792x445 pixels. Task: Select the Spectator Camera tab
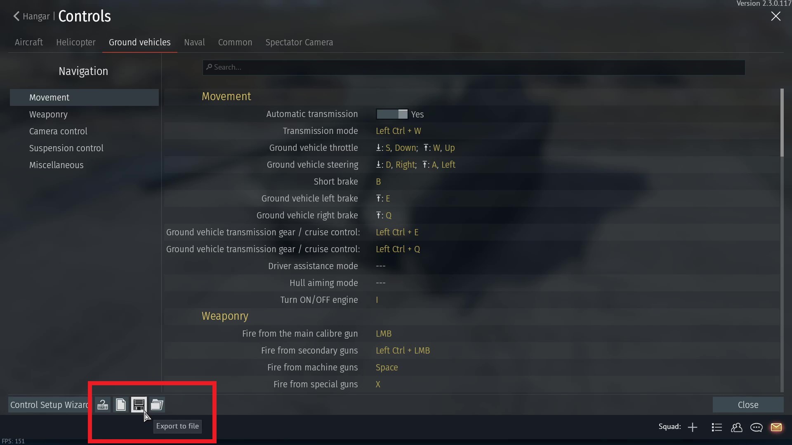pyautogui.click(x=299, y=42)
